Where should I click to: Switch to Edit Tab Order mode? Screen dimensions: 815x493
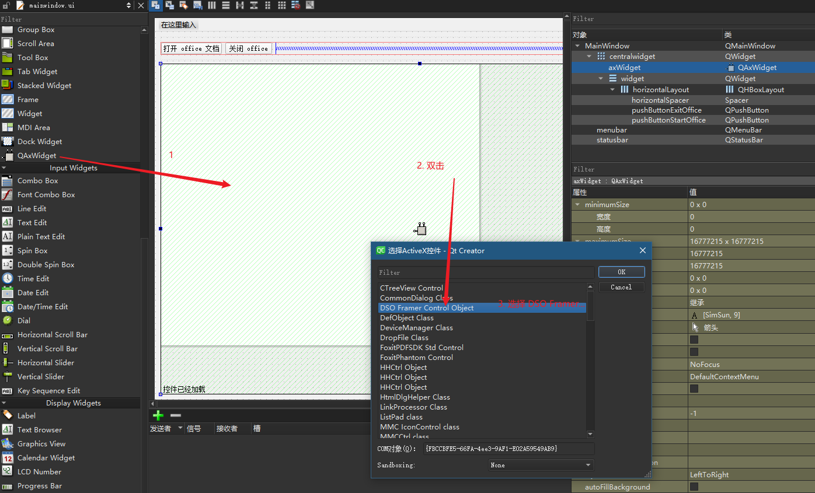tap(198, 5)
